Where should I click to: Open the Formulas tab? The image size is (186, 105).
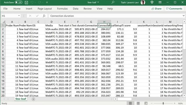(x=62, y=9)
